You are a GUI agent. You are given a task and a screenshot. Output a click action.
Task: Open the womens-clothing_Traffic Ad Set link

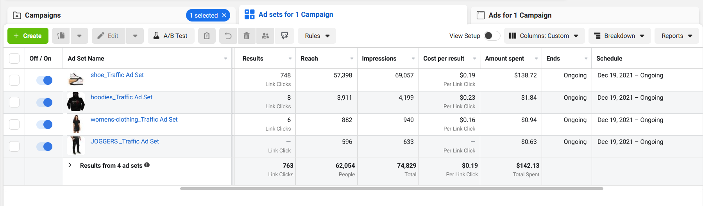click(134, 120)
